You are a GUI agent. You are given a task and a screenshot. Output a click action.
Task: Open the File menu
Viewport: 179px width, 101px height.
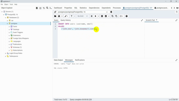2,4
